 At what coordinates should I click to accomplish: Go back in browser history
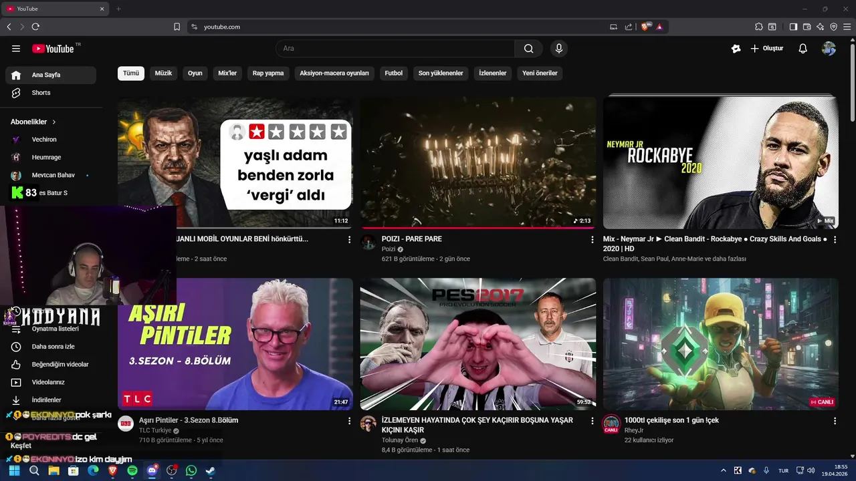9,27
